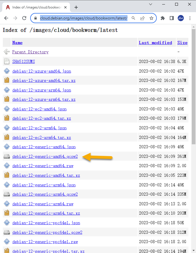196x253 pixels.
Task: Open a new tab with plus button
Action: coord(76,7)
